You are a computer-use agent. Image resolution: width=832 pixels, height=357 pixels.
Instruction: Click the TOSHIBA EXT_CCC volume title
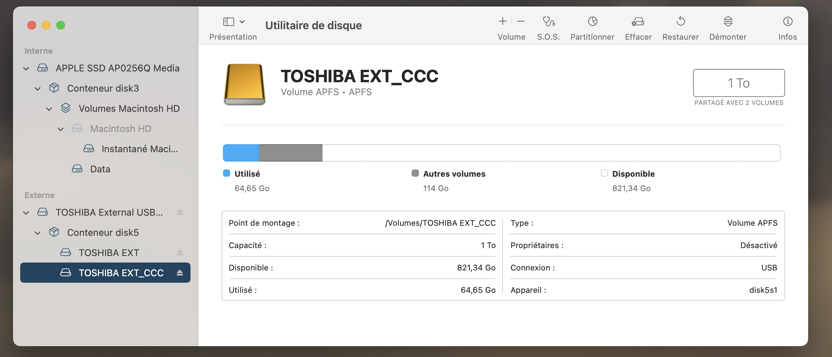coord(360,76)
